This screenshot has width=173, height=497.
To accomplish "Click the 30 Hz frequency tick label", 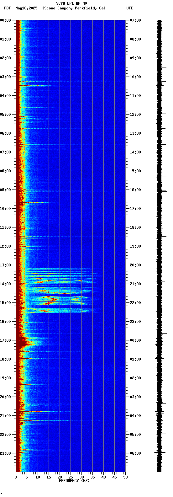I will click(81, 477).
